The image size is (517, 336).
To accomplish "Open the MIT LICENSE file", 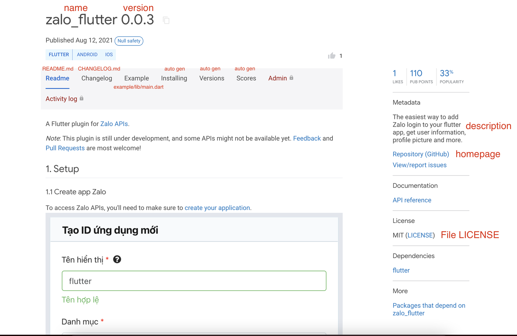I will (x=420, y=235).
